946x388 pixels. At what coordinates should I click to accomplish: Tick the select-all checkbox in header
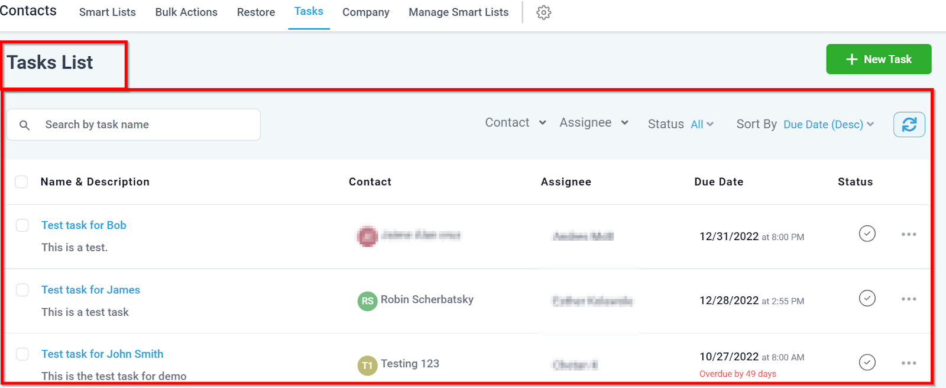[21, 182]
